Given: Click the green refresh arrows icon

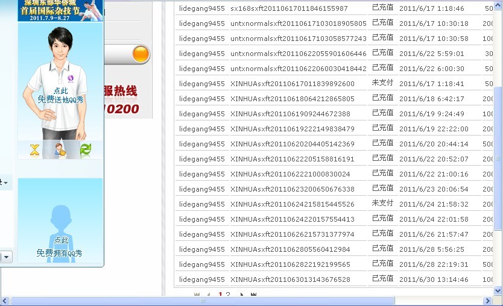Looking at the screenshot, I should tap(86, 150).
